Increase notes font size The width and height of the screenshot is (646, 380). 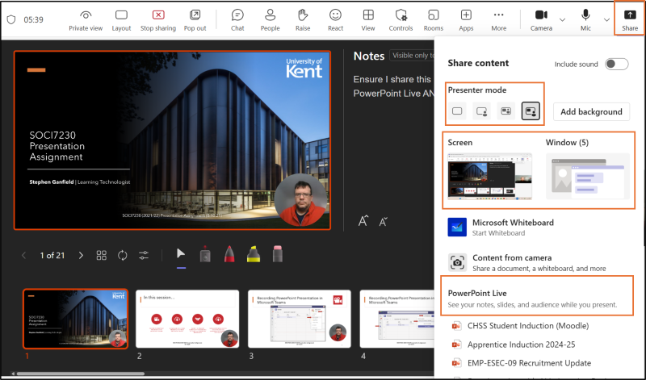(363, 221)
